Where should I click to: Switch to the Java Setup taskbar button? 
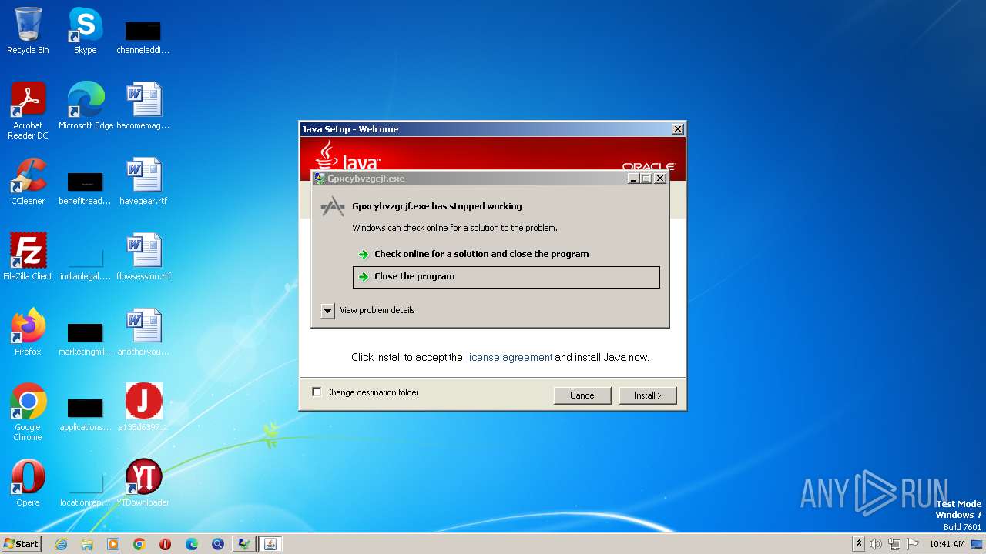270,544
